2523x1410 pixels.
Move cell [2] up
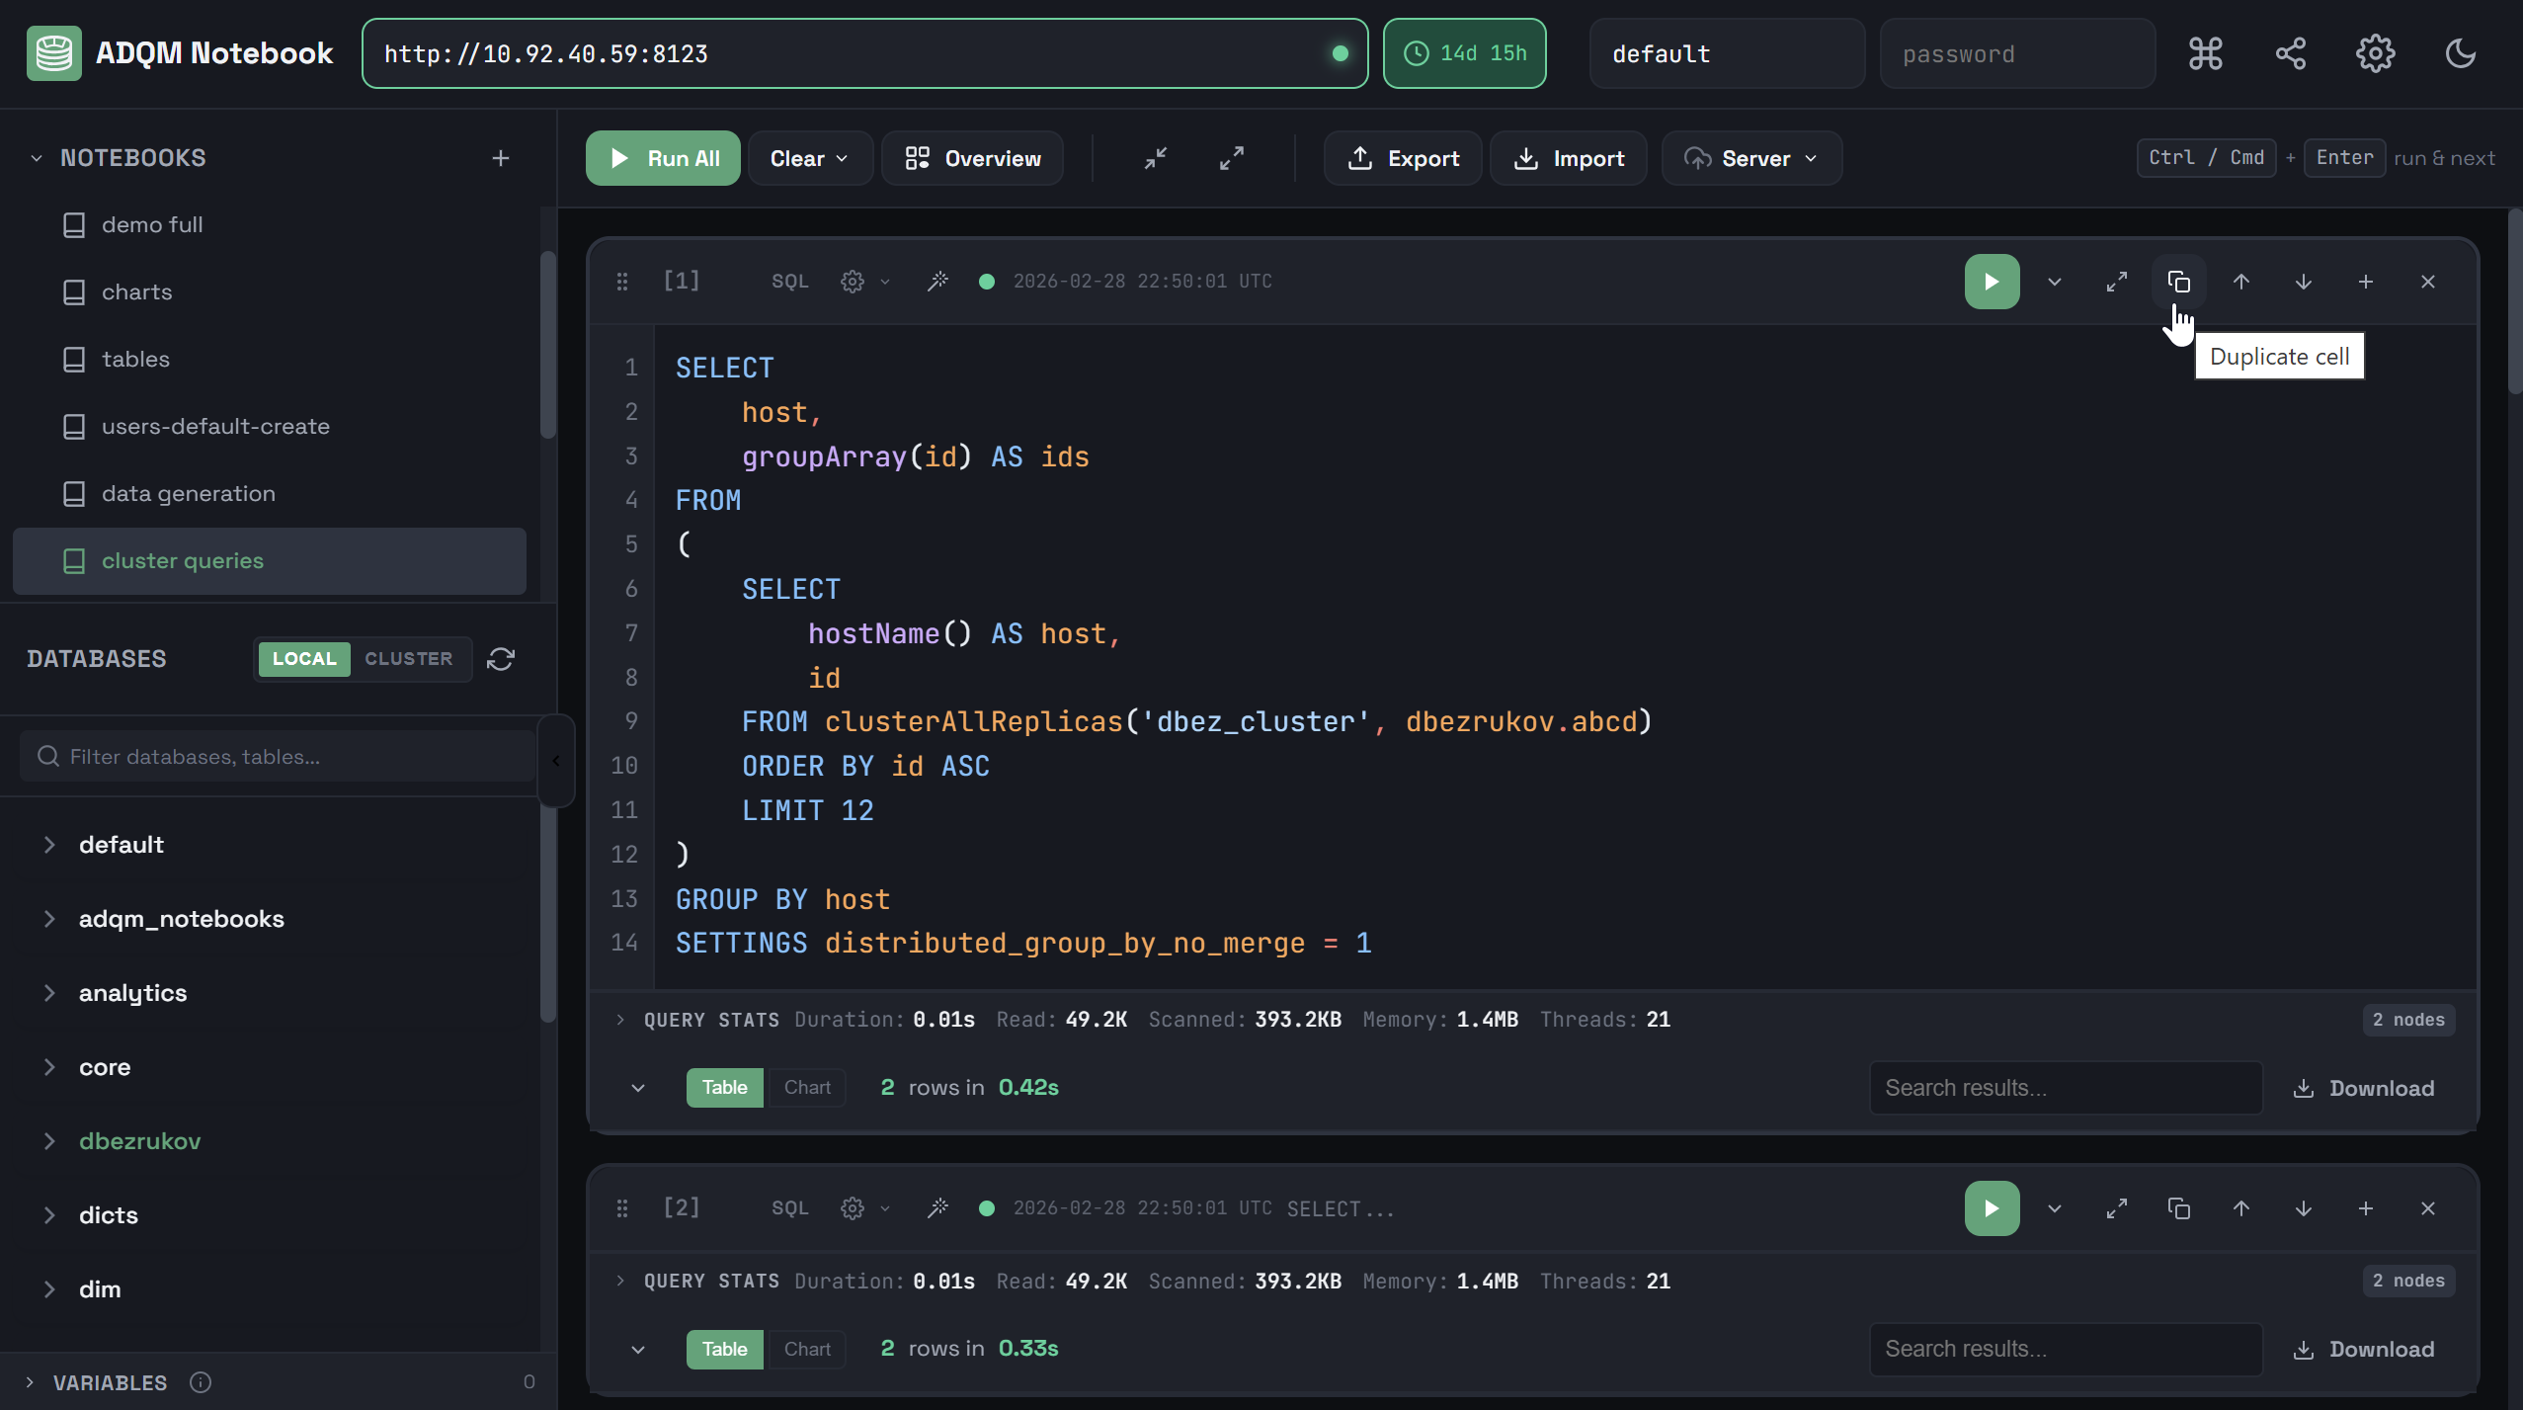[2240, 1208]
